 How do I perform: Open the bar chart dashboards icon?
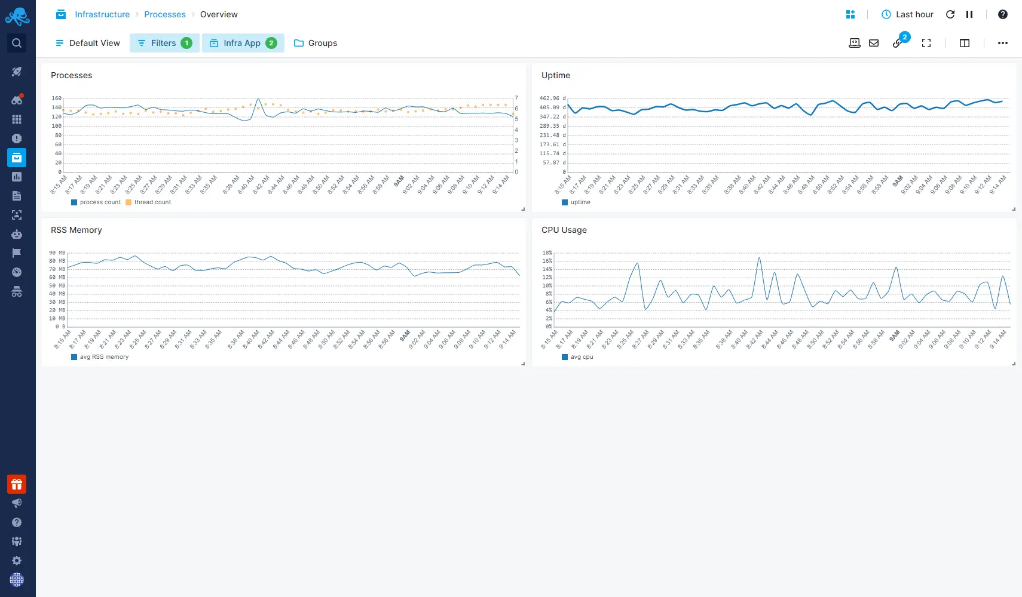(17, 177)
